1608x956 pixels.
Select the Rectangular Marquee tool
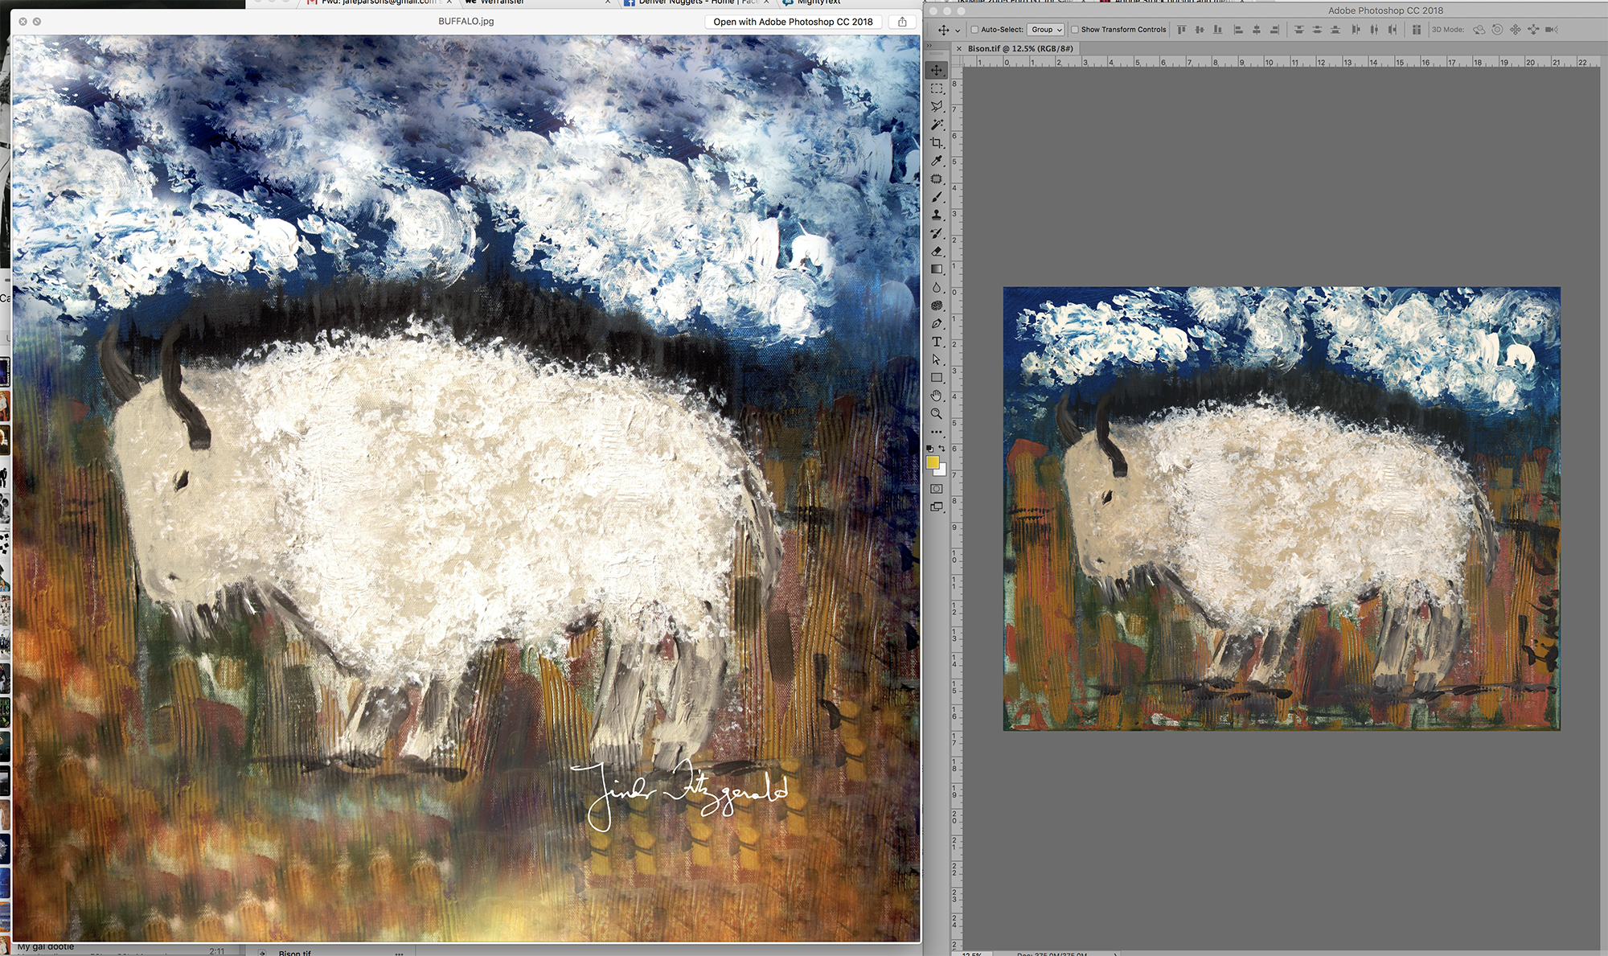pyautogui.click(x=937, y=88)
